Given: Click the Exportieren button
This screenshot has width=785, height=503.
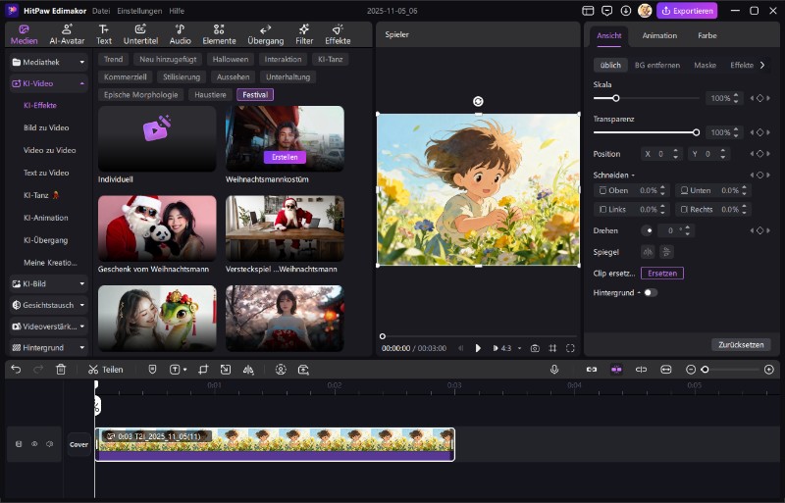Looking at the screenshot, I should pos(687,11).
